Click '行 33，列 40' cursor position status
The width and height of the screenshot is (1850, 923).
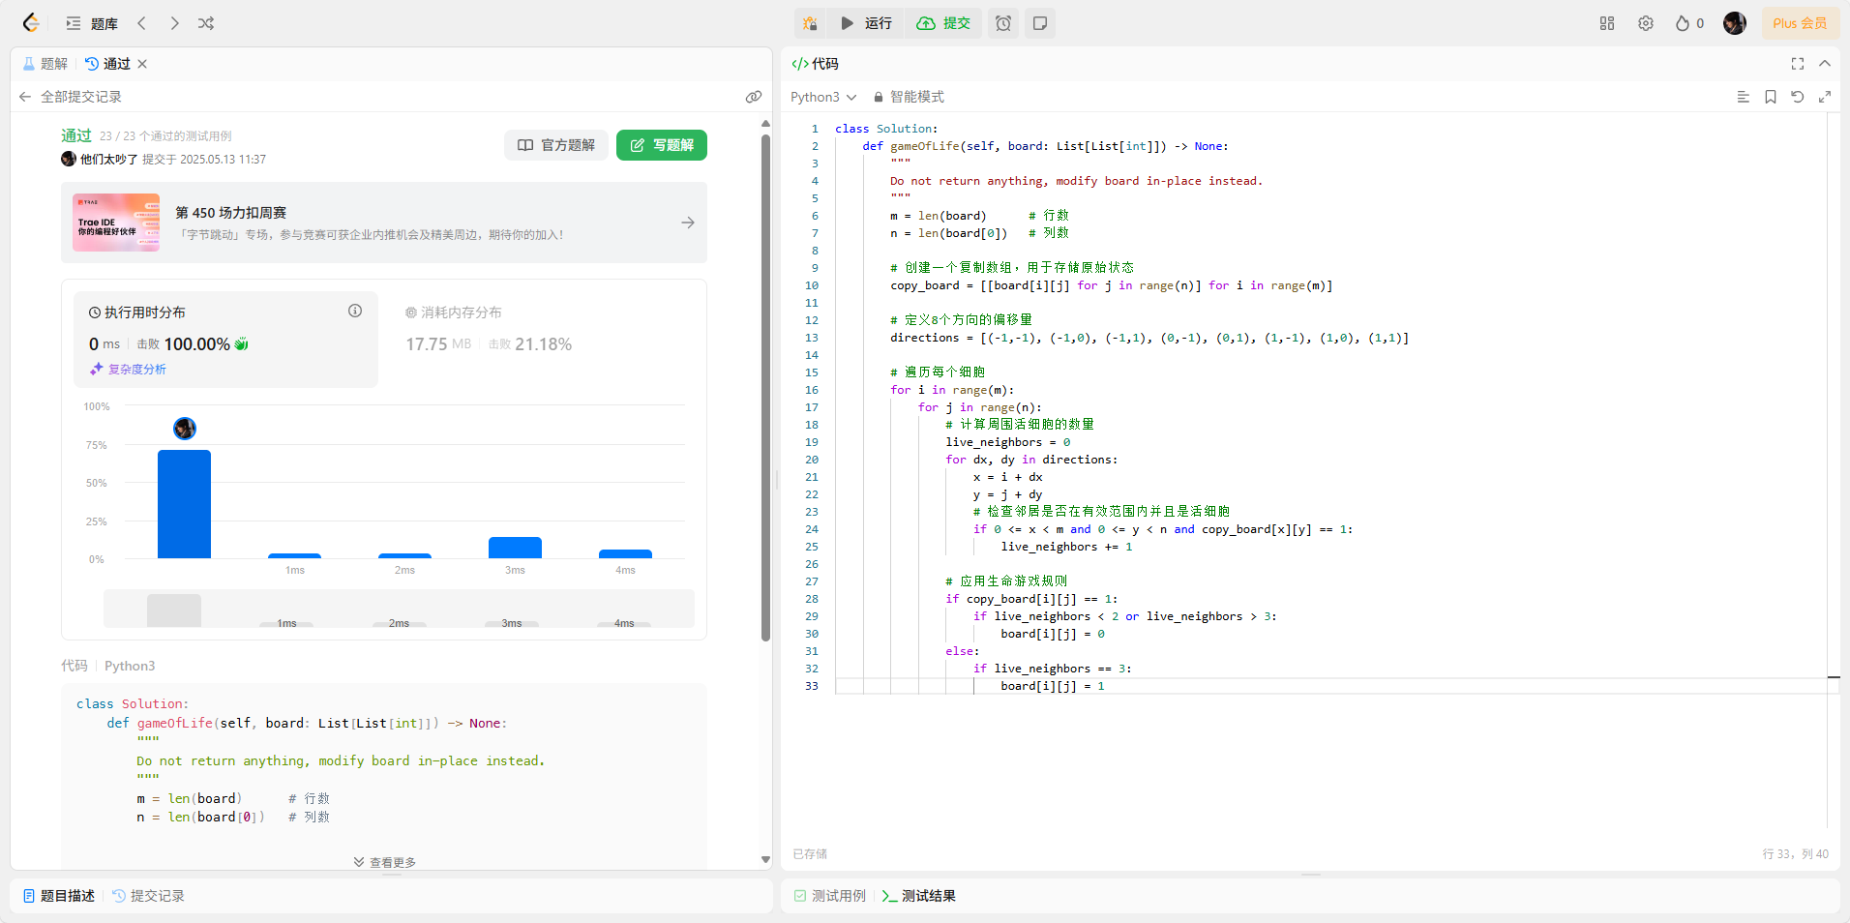[1796, 854]
